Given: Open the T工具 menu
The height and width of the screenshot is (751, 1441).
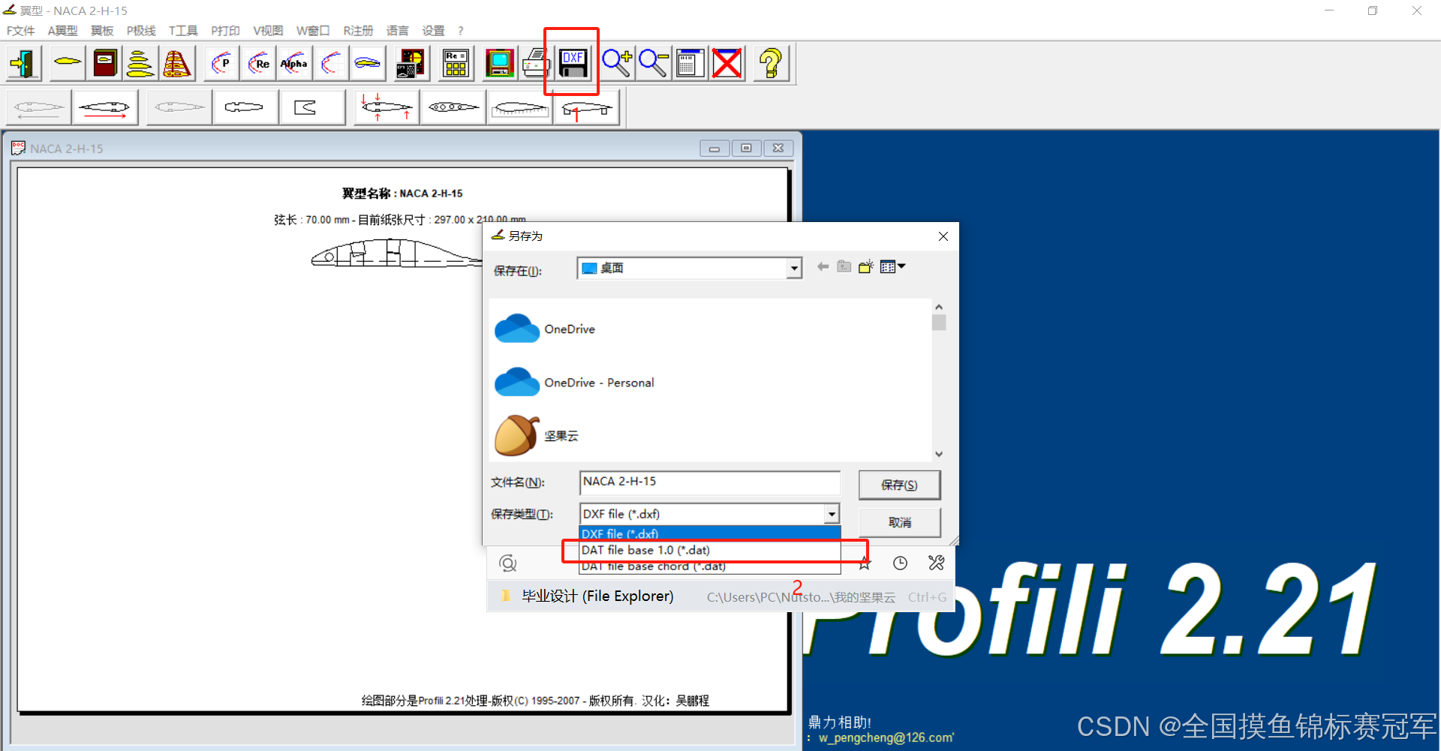Looking at the screenshot, I should (x=183, y=31).
